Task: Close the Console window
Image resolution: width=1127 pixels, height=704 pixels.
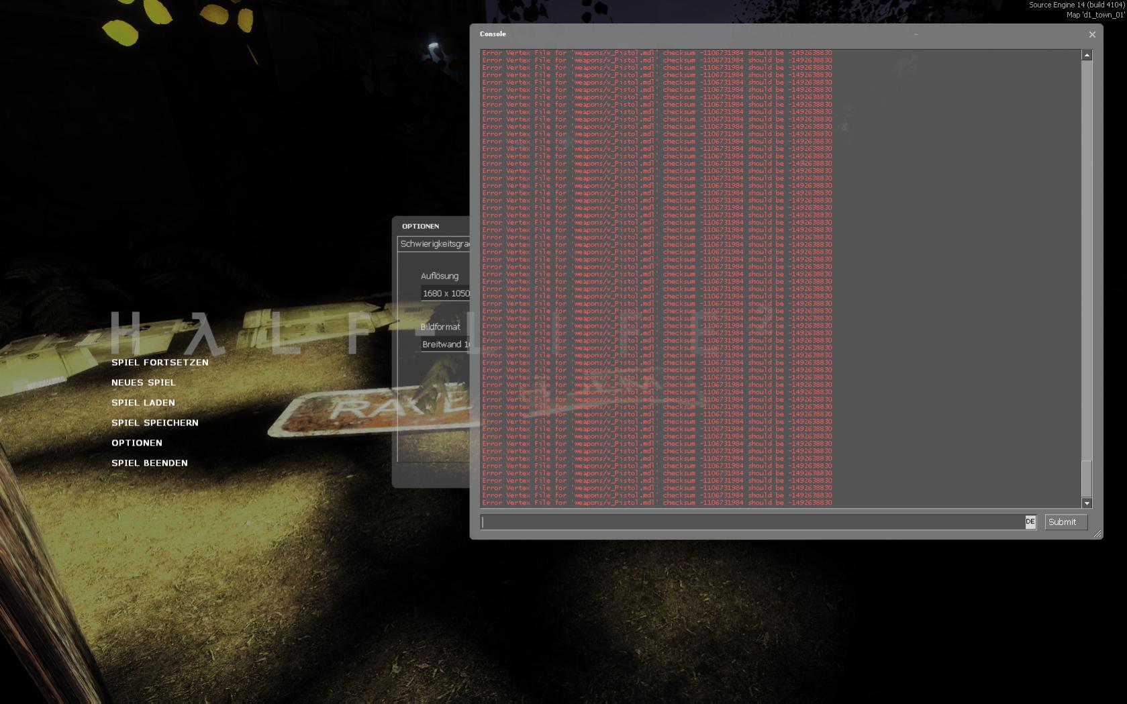Action: 1092,34
